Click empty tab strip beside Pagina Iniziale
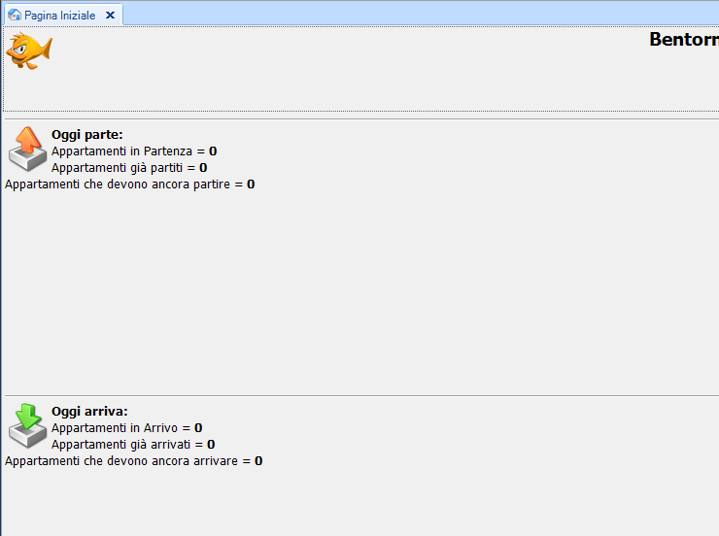719x536 pixels. (x=418, y=14)
